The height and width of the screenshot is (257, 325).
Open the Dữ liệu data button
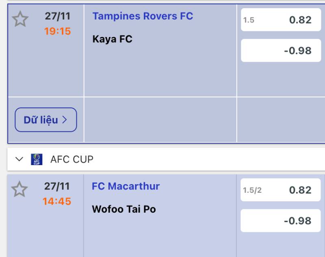45,120
